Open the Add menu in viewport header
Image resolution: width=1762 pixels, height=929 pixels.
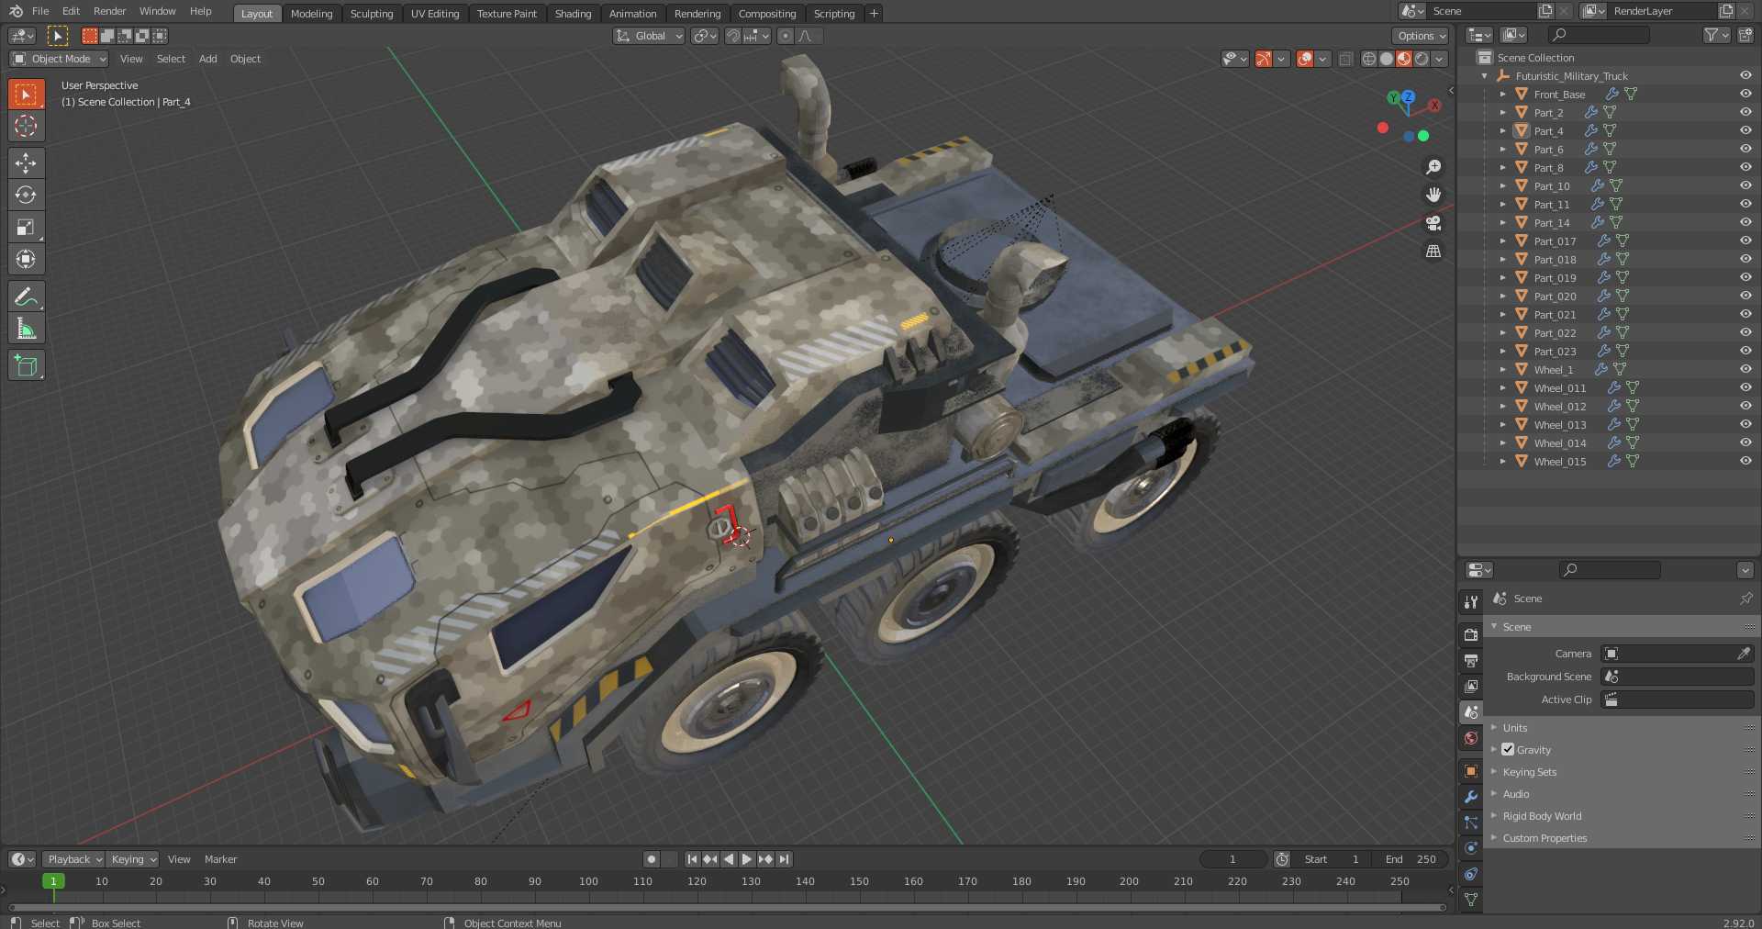208,59
